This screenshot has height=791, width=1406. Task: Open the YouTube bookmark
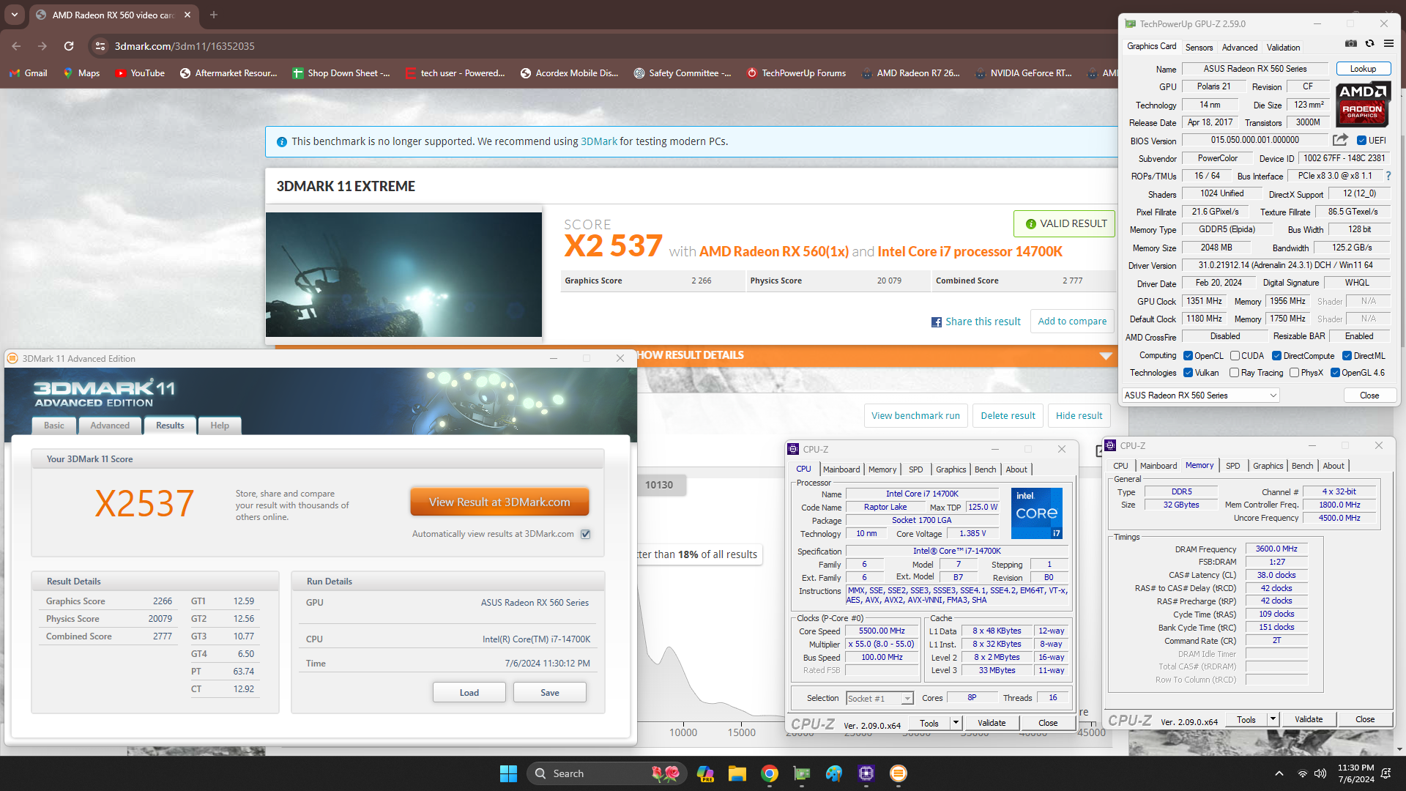(x=140, y=73)
